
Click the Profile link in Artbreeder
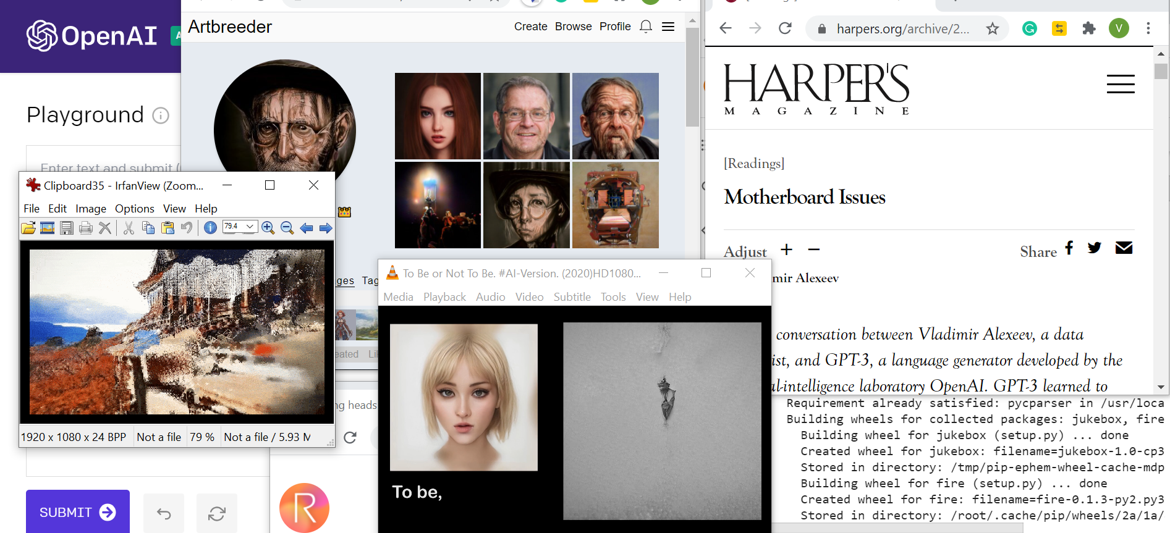coord(615,27)
